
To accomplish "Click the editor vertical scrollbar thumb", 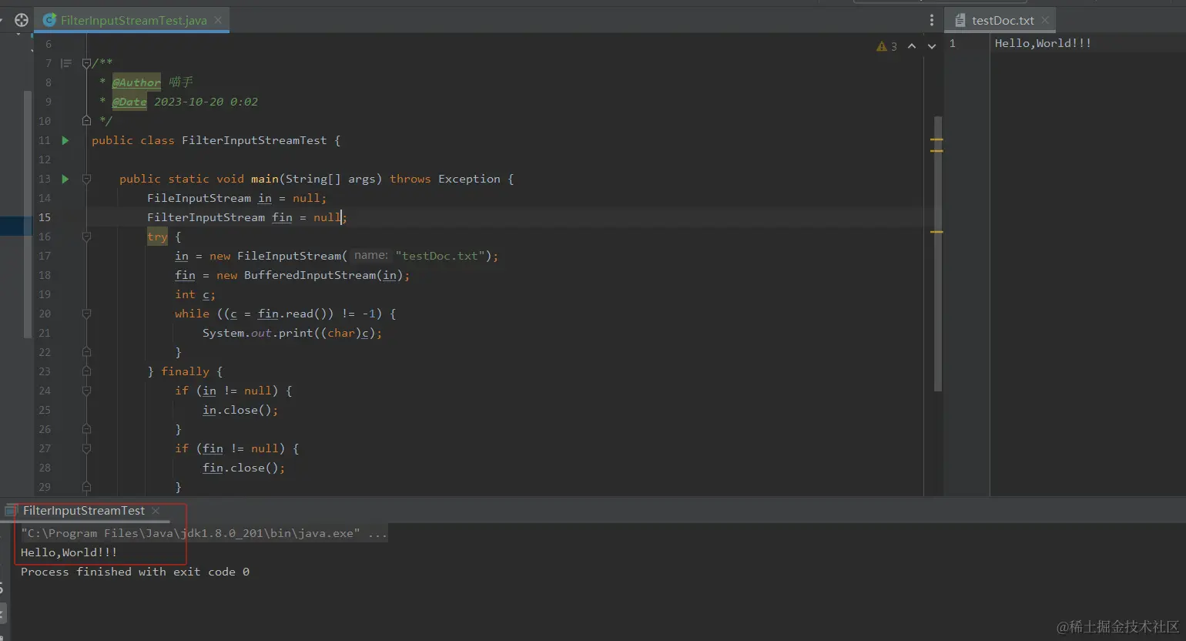I will [937, 254].
